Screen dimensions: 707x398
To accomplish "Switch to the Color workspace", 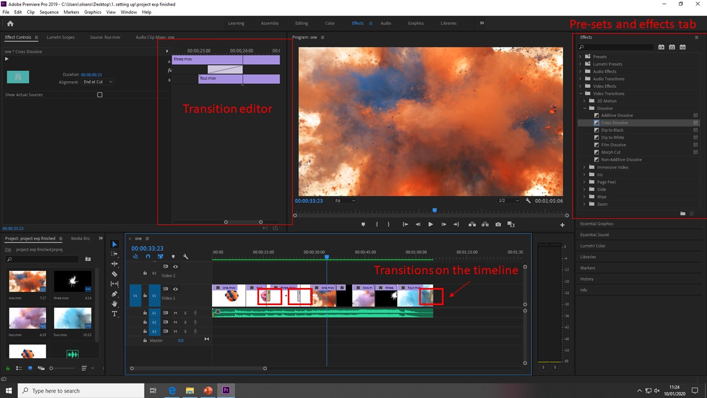I will tap(330, 23).
